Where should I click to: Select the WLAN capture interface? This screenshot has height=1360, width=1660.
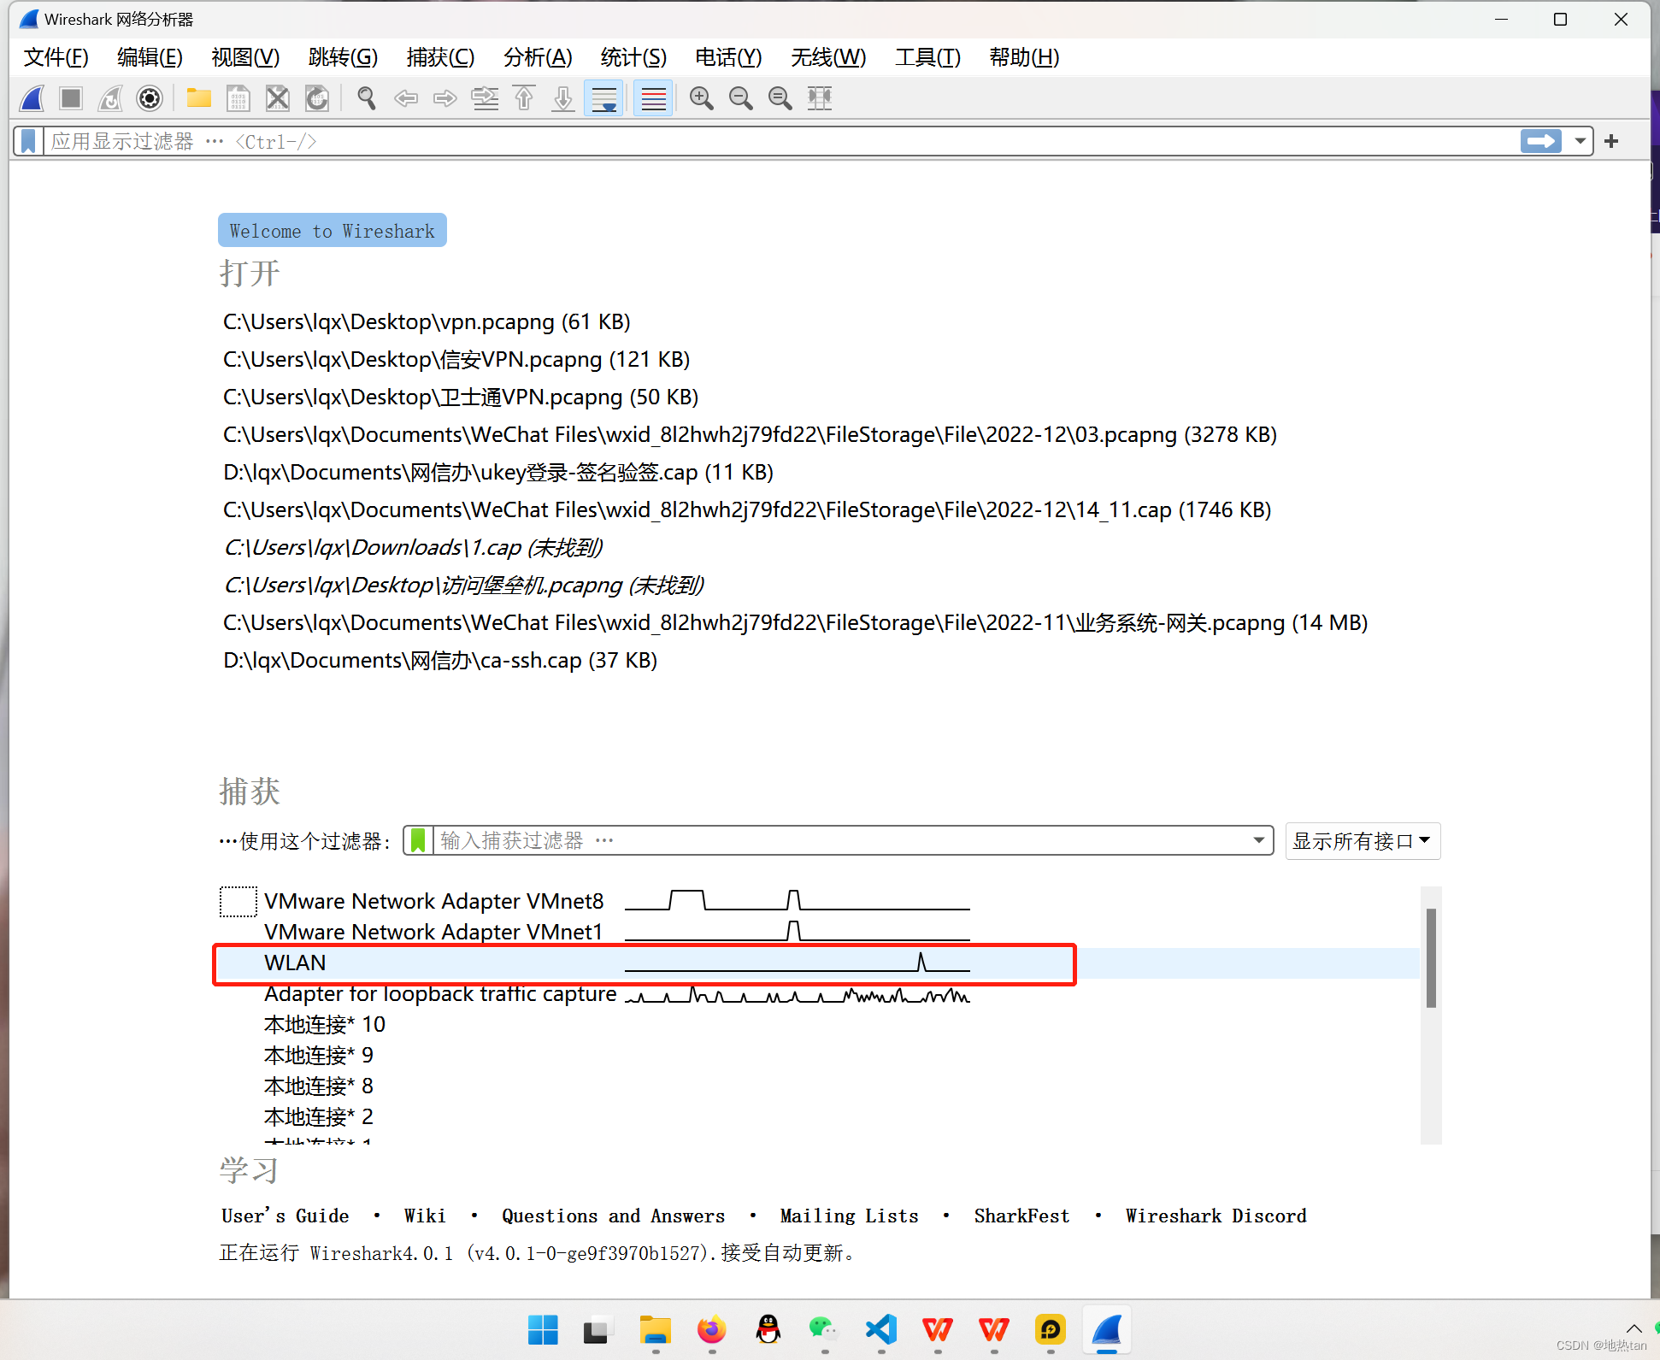coord(295,963)
